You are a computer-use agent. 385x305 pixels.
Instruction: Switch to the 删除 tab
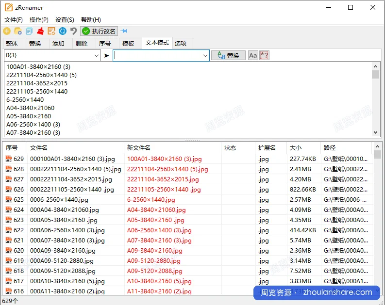click(x=84, y=43)
